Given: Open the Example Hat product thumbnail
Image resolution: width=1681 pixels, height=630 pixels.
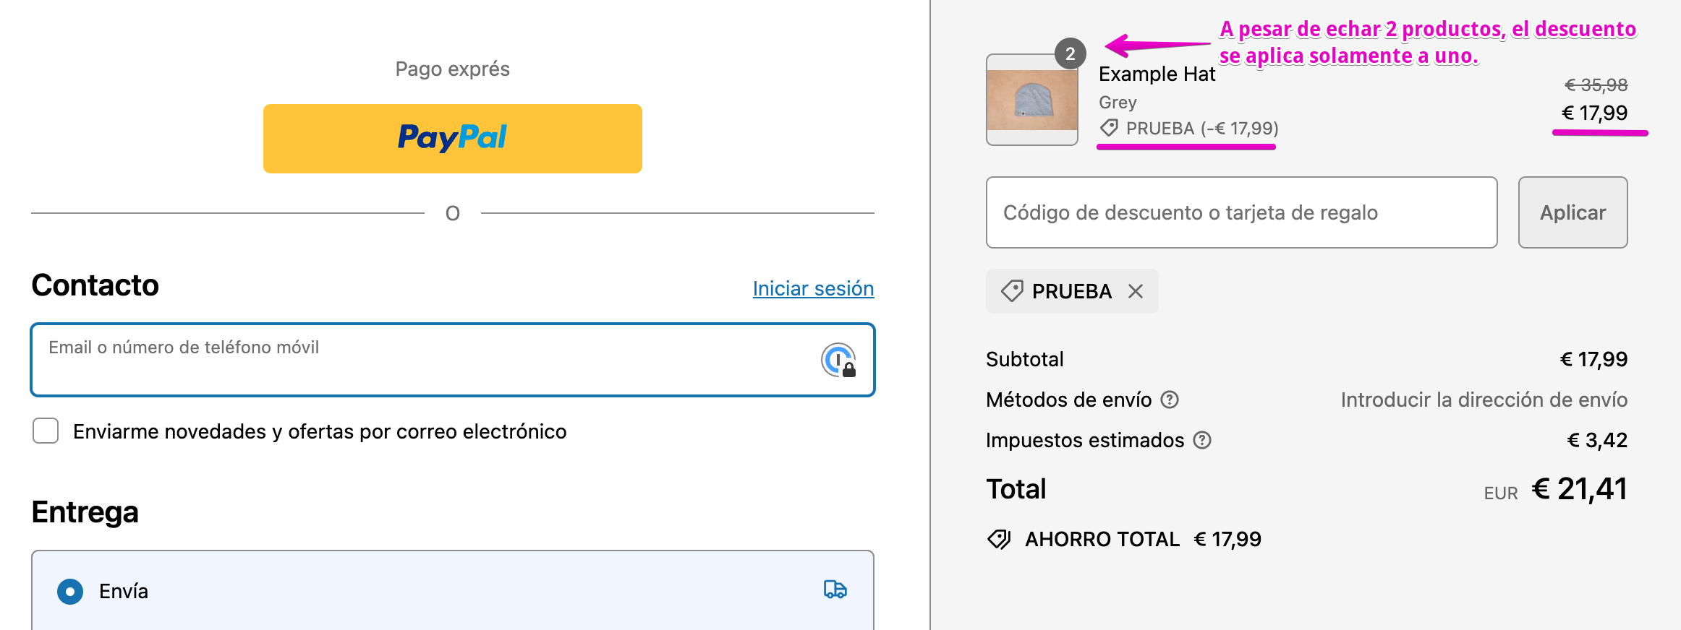Looking at the screenshot, I should pyautogui.click(x=1032, y=101).
